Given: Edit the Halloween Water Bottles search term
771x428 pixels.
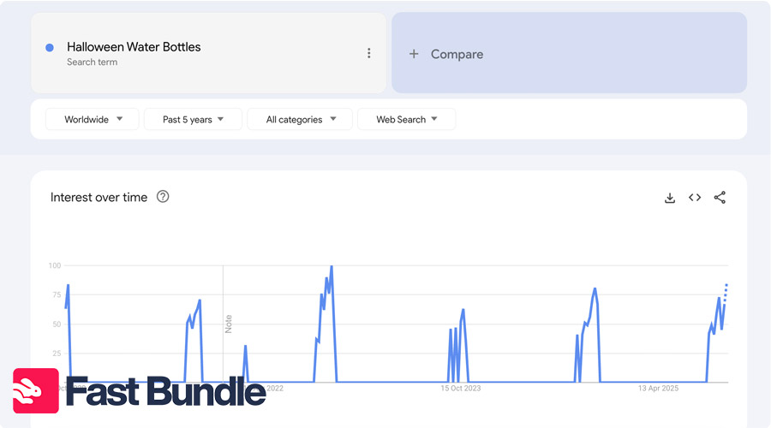Looking at the screenshot, I should click(134, 47).
